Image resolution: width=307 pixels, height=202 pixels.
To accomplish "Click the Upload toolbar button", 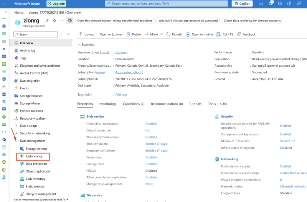I will (x=87, y=34).
